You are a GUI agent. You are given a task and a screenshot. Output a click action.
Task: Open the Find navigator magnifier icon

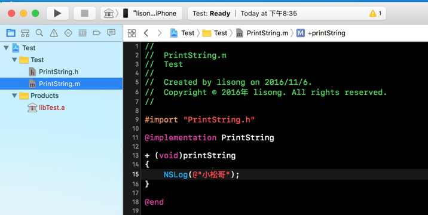(39, 33)
